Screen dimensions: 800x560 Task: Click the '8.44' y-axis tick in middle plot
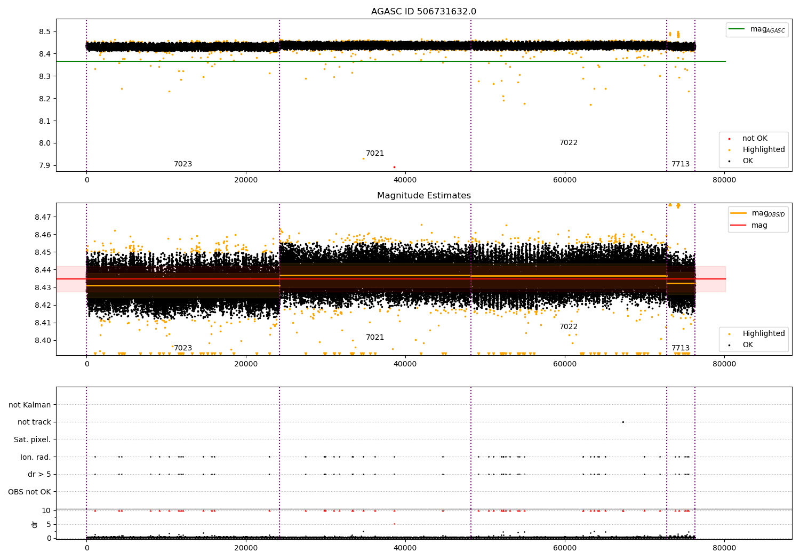tap(43, 270)
